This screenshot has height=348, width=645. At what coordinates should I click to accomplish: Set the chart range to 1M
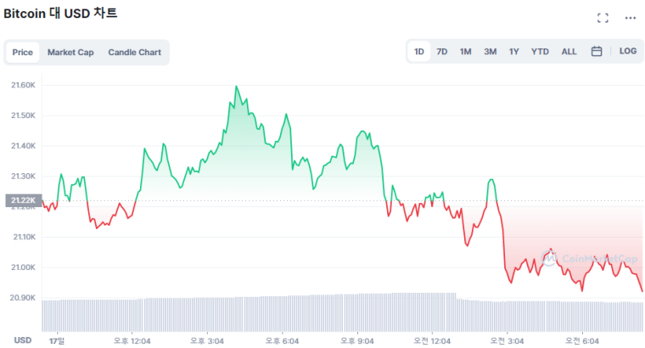coord(466,52)
